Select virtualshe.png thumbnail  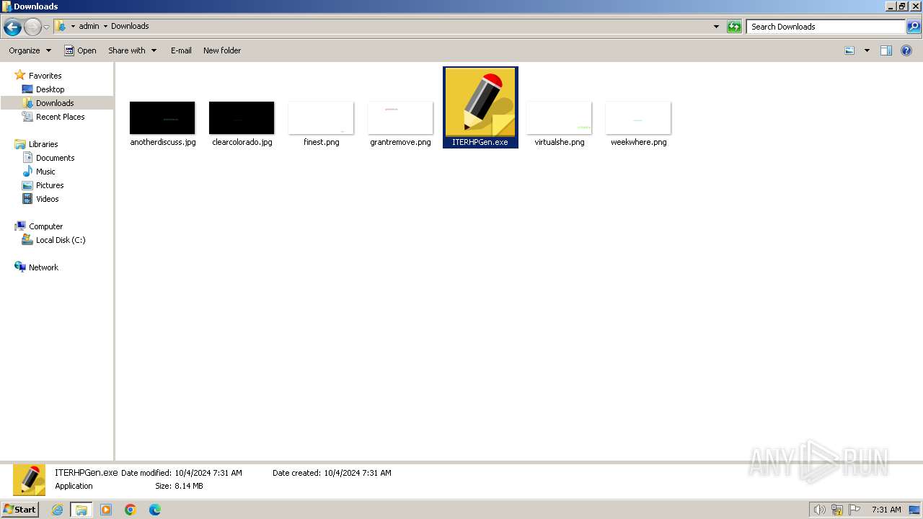[x=559, y=117]
